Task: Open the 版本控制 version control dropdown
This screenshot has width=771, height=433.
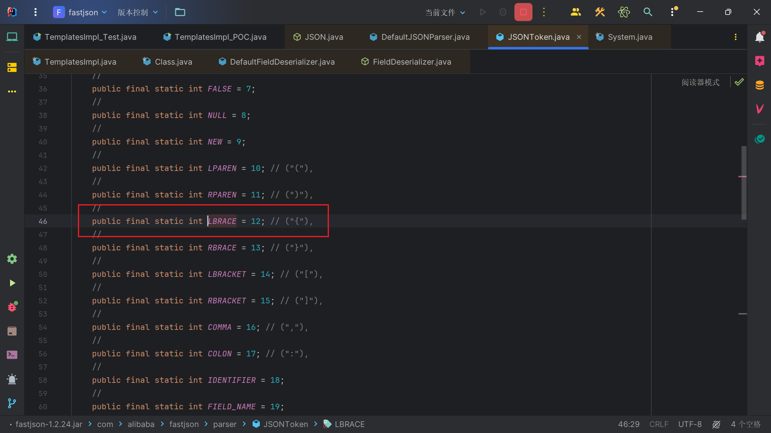Action: pyautogui.click(x=138, y=12)
